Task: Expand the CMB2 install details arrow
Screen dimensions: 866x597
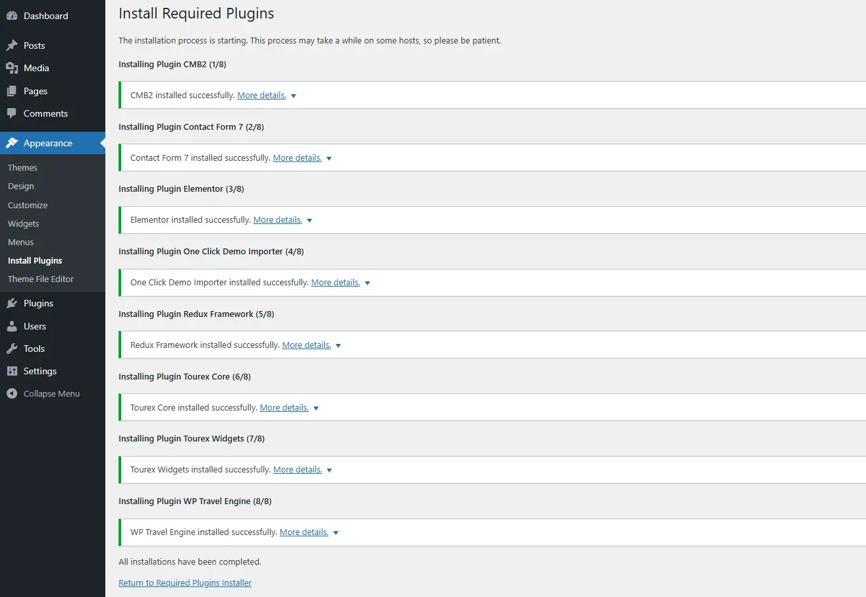Action: pyautogui.click(x=294, y=96)
